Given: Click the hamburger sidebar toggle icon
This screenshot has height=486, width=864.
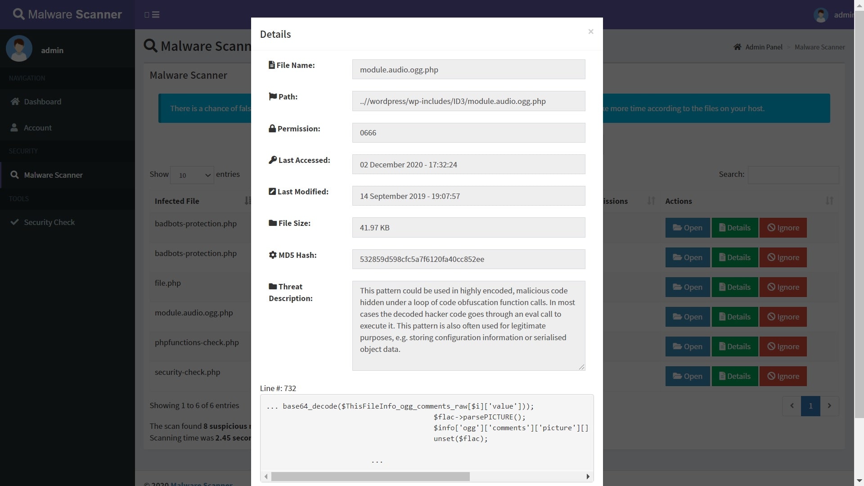Looking at the screenshot, I should point(155,15).
